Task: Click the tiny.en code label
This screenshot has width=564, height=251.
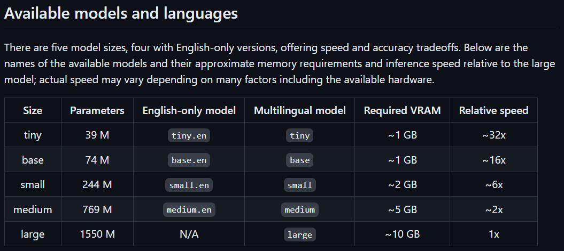Action: click(189, 135)
